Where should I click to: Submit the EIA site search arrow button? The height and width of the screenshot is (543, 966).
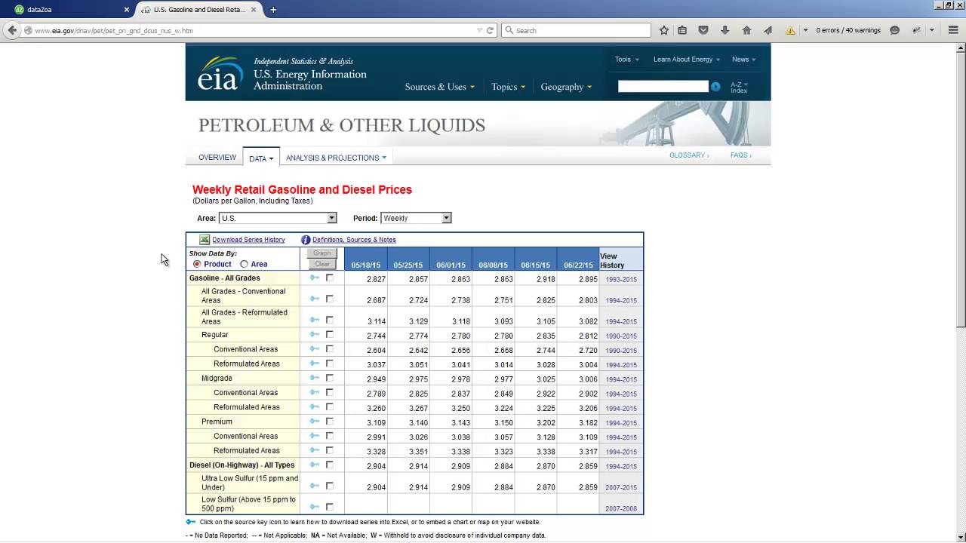(715, 87)
